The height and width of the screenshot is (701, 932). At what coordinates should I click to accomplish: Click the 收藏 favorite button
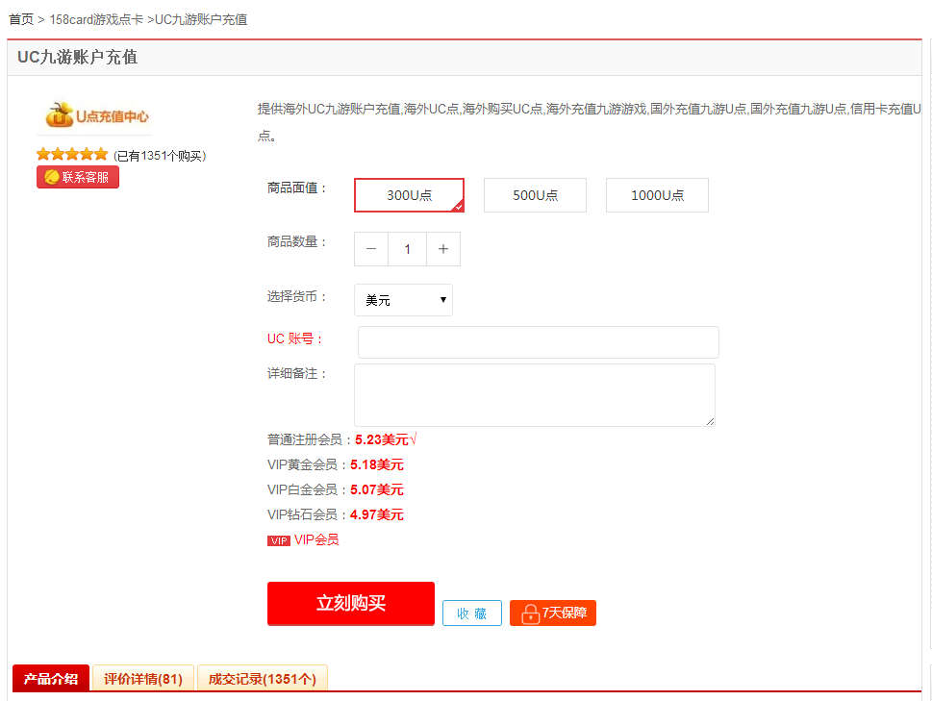(x=471, y=613)
